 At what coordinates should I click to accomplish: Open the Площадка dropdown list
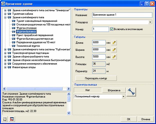point(150,22)
